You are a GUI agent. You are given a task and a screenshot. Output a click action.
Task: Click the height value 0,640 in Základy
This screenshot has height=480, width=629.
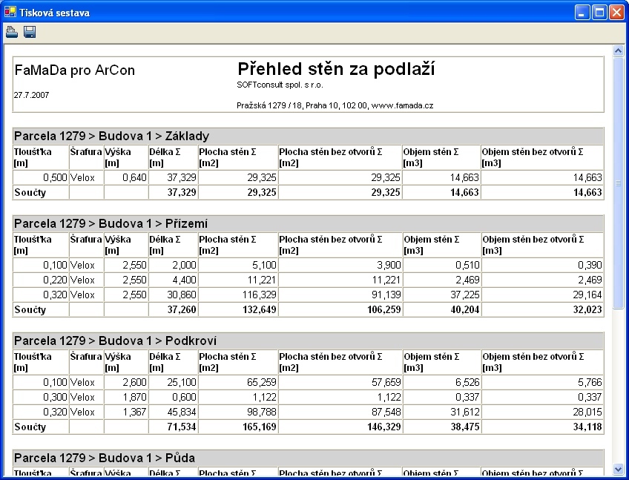(134, 177)
